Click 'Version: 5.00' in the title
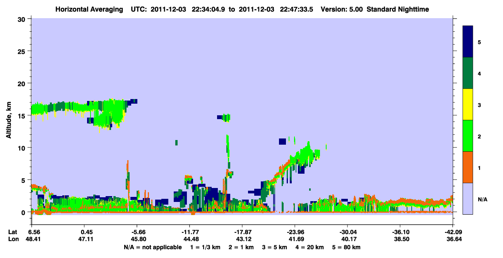Image resolution: width=503 pixels, height=258 pixels. pyautogui.click(x=342, y=9)
